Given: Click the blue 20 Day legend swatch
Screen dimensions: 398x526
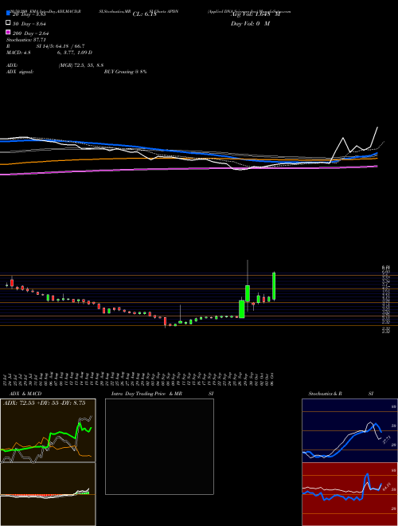Looking at the screenshot, I should point(8,13).
